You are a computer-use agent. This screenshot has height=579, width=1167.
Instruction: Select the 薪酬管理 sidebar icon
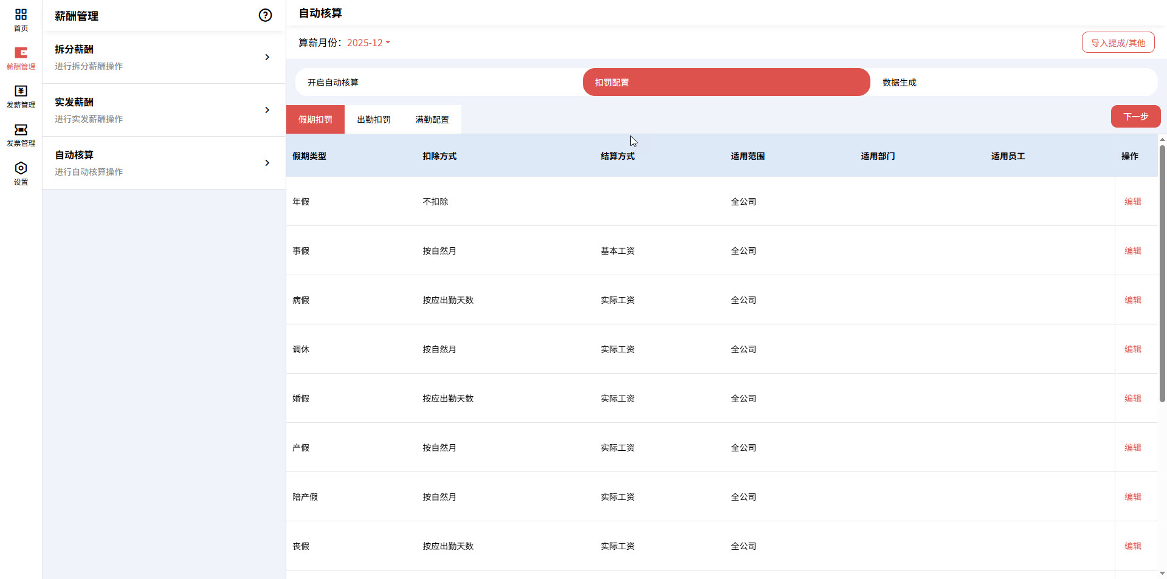[x=21, y=57]
